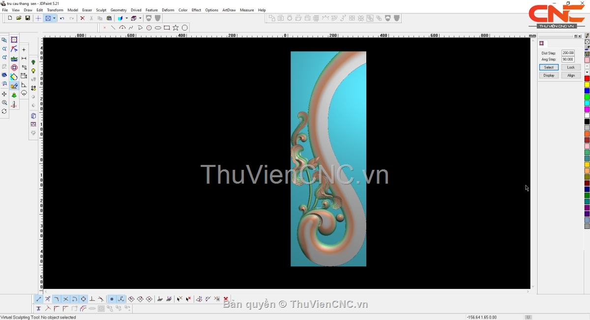Screen dimensions: 590x320
Task: Select the horizontal dimension measure tool
Action: [x=24, y=59]
